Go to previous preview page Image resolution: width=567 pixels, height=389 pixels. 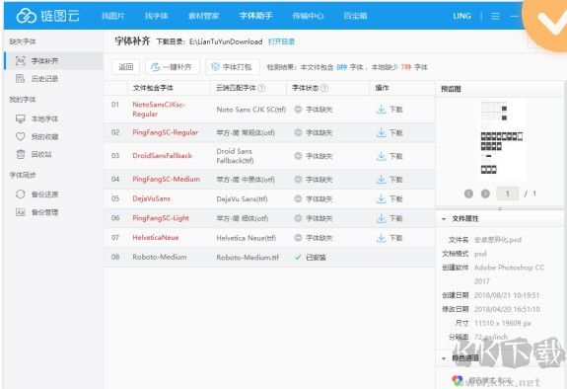click(x=468, y=194)
